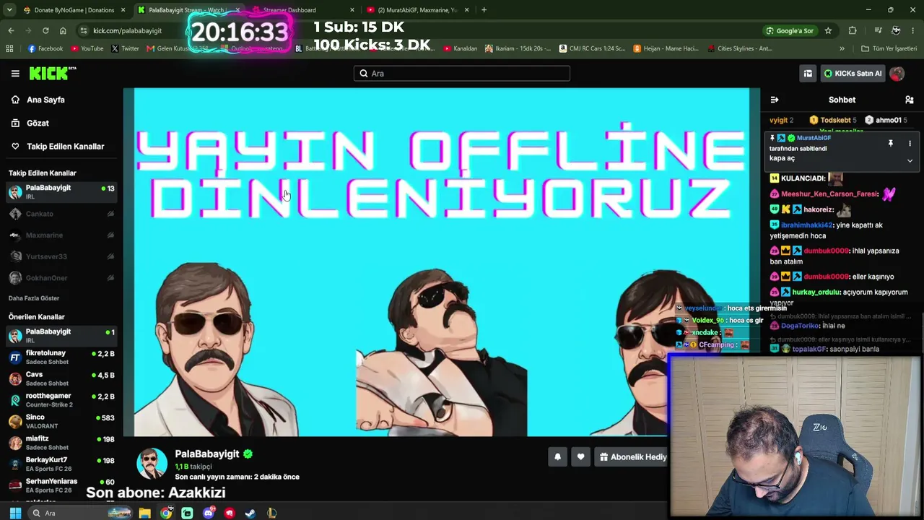Expand the bookmarks overflow chevron
The image size is (924, 520).
(842, 48)
